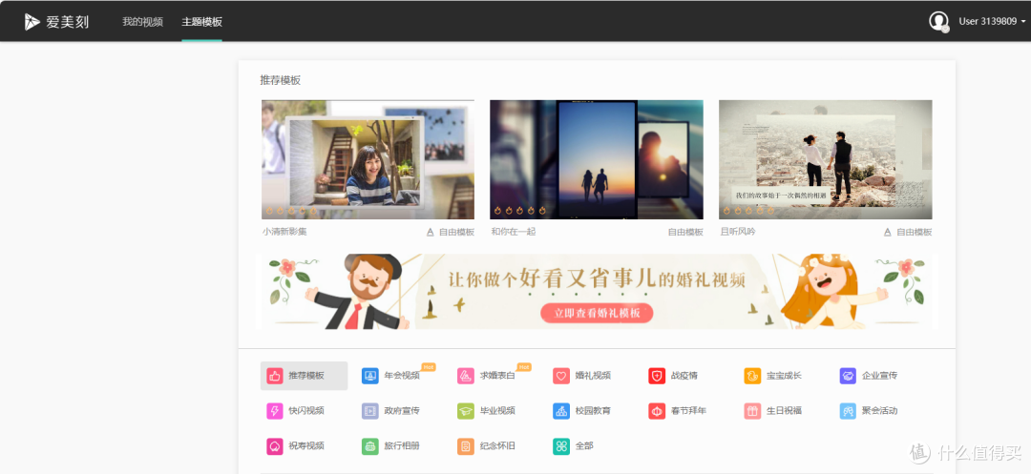Click the 校园教育 category icon
Screen dimensions: 1031x474
click(561, 411)
